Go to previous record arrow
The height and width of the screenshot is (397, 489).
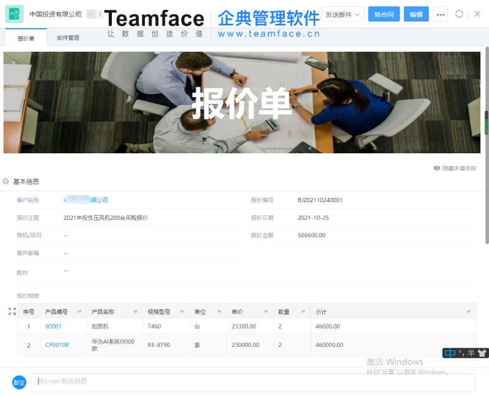pos(90,14)
